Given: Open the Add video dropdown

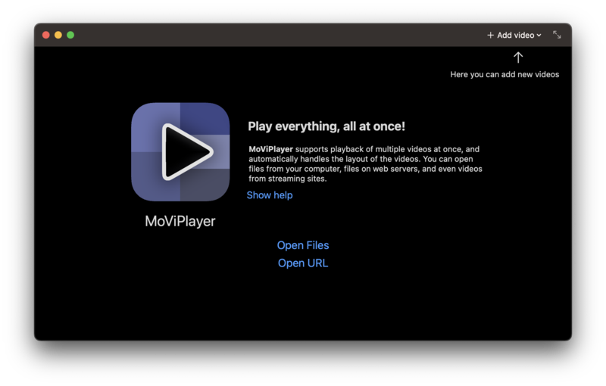Looking at the screenshot, I should click(x=514, y=35).
